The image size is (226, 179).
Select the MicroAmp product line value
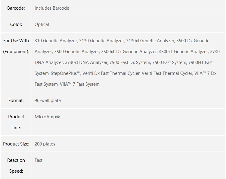click(x=47, y=117)
